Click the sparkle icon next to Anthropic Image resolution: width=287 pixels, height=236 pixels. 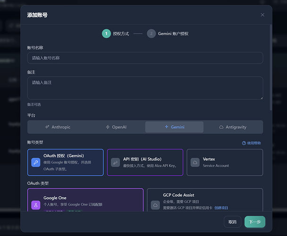pos(47,126)
